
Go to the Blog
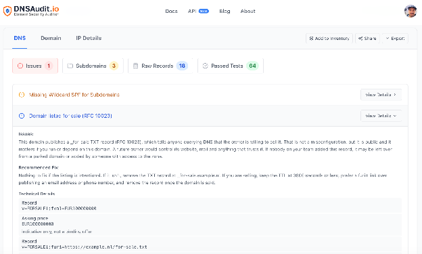tap(225, 11)
